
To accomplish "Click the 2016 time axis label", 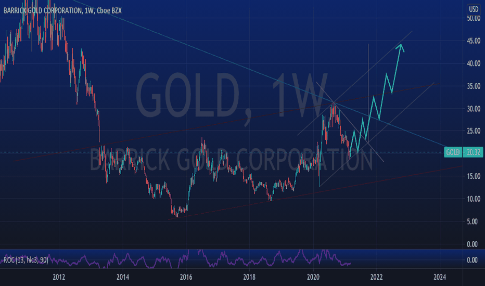I will click(x=186, y=277).
